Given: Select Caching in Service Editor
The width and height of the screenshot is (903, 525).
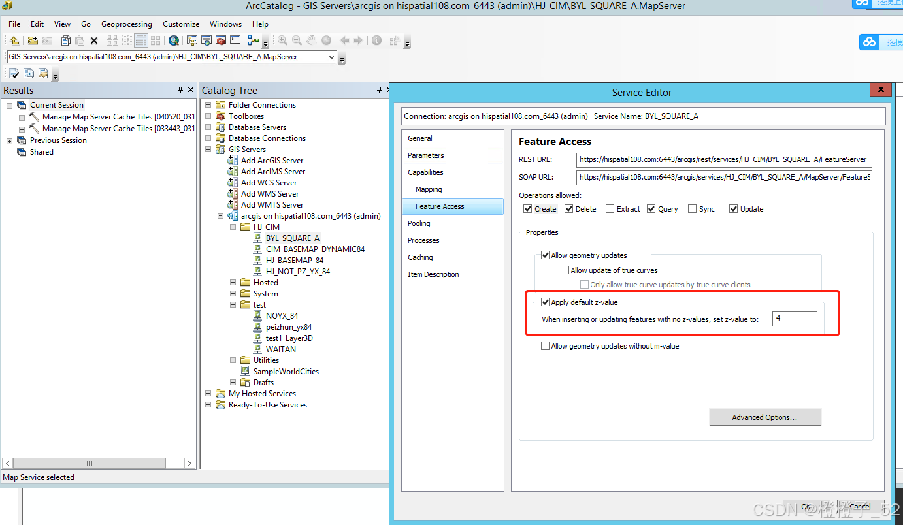Looking at the screenshot, I should coord(420,257).
